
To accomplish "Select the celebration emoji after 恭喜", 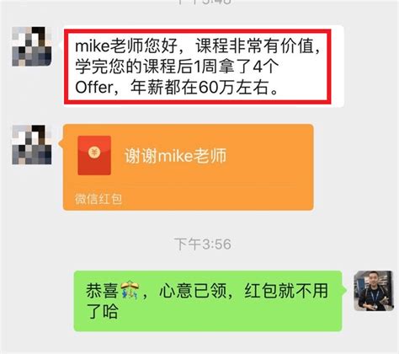I will 130,291.
